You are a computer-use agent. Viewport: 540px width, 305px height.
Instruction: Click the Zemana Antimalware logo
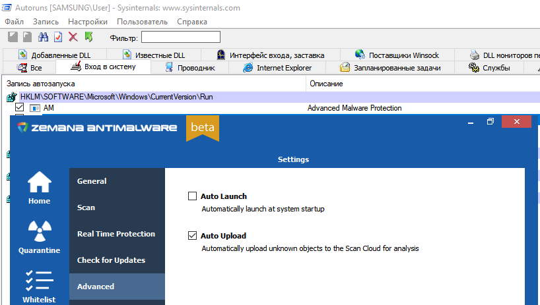97,128
